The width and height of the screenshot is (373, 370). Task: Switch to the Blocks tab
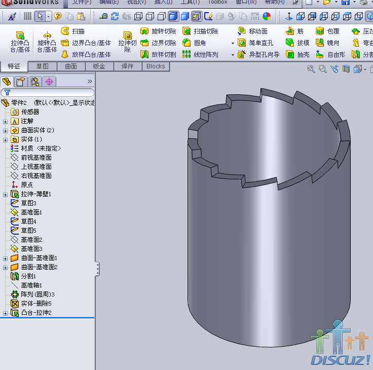[x=156, y=66]
